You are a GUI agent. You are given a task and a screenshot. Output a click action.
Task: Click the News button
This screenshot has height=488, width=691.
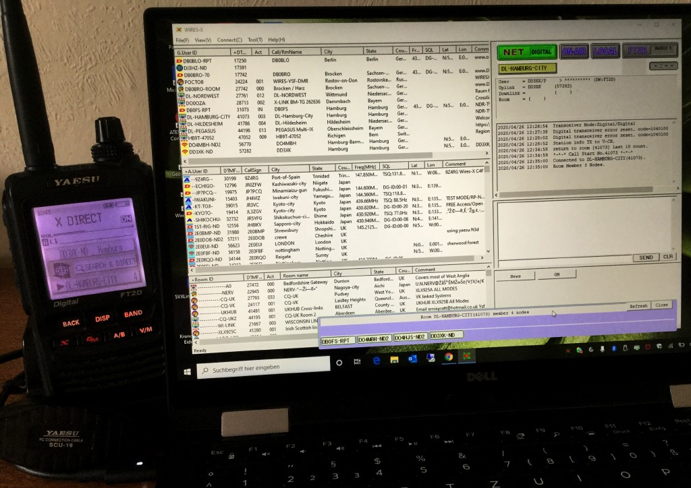(x=515, y=276)
